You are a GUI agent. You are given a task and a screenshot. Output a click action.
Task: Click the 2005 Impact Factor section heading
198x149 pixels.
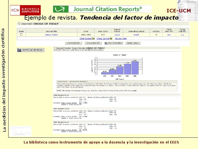61,109
